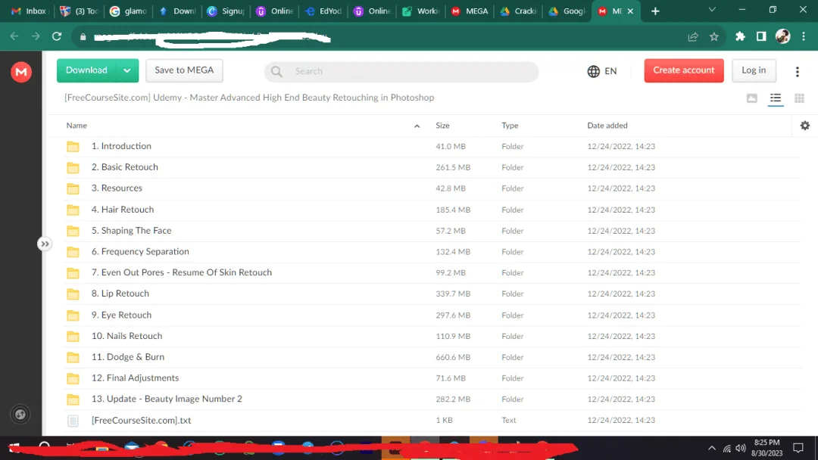Viewport: 818px width, 460px height.
Task: Click the search magnifier icon
Action: click(276, 72)
